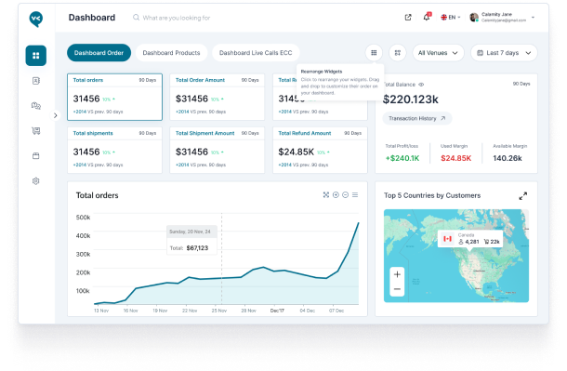Select the Total Refund Amount card
Image resolution: width=567 pixels, height=371 pixels.
tap(320, 150)
